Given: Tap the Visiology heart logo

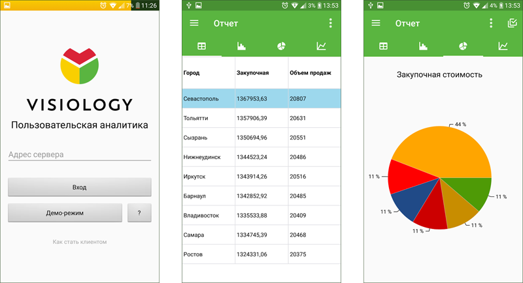Looking at the screenshot, I should point(79,66).
